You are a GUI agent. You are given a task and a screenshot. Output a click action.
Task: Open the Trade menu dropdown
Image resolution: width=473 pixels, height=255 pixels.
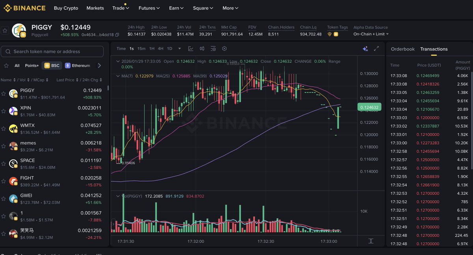pos(121,8)
